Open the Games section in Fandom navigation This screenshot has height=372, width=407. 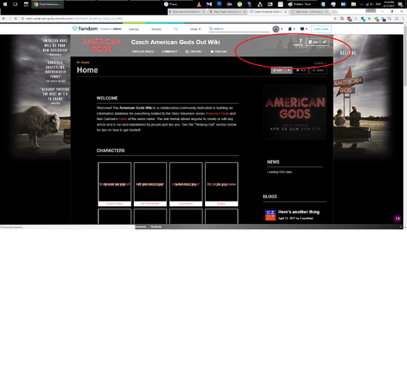tap(134, 29)
